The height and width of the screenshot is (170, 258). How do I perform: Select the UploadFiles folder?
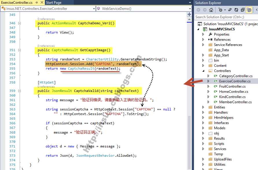[223, 159]
